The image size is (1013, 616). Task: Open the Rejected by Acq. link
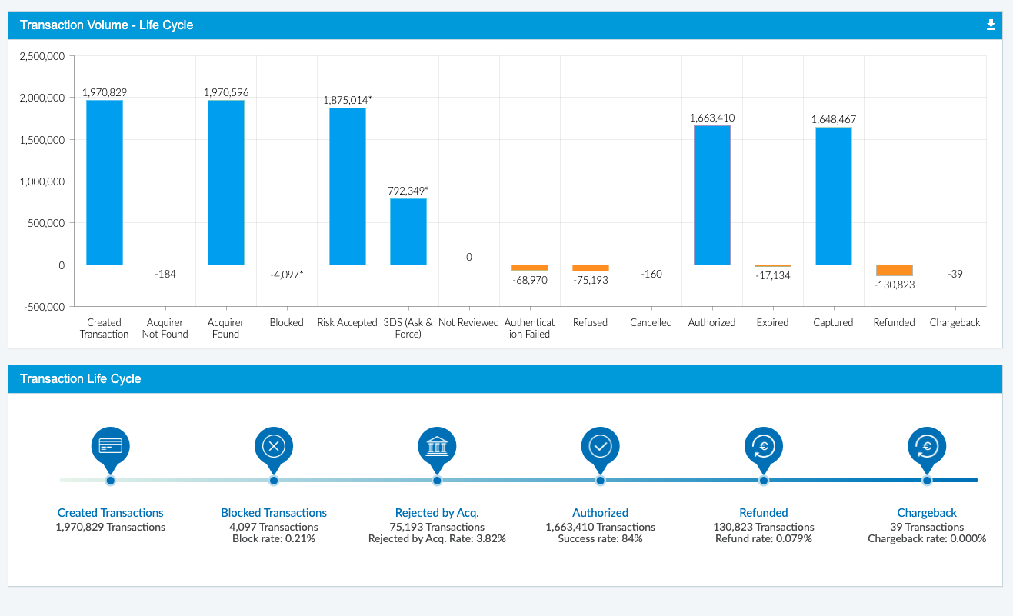coord(437,512)
